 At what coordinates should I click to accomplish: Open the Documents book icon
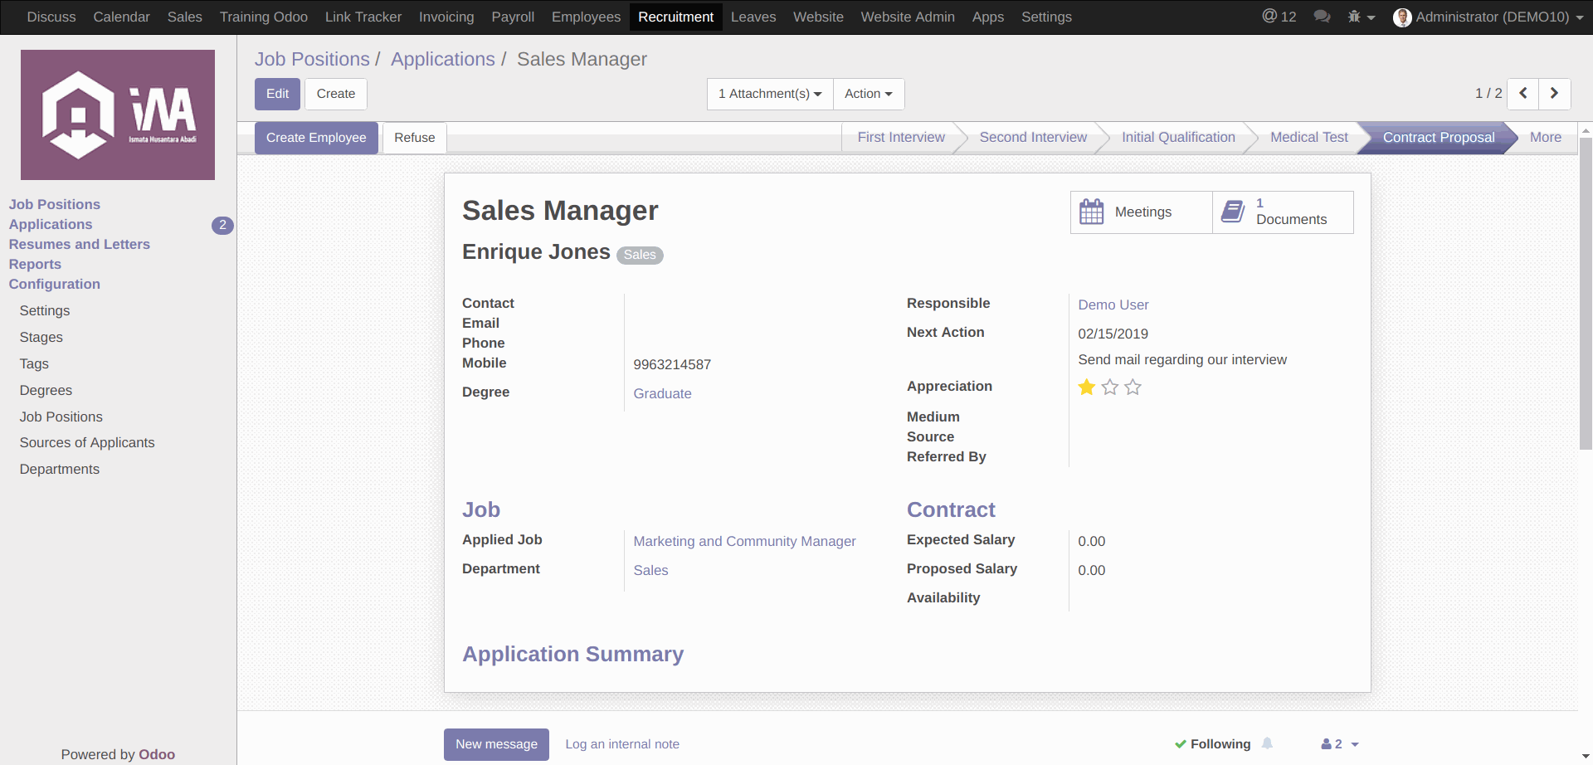[x=1233, y=212]
